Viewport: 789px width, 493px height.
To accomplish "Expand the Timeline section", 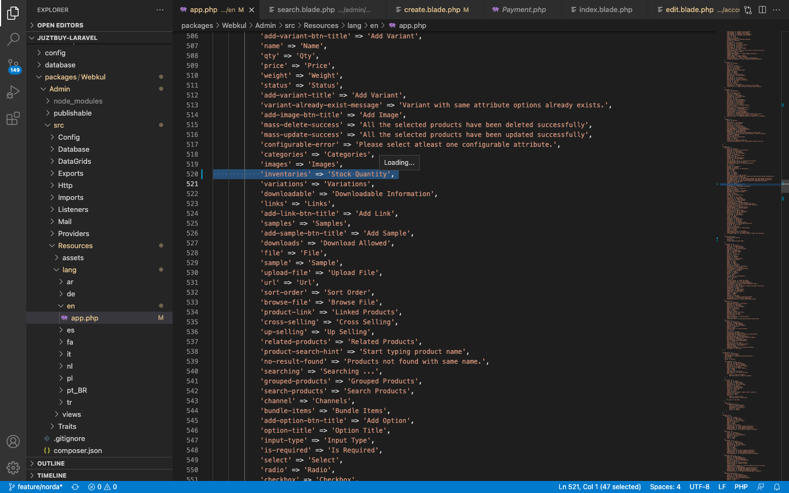I will tap(99, 475).
